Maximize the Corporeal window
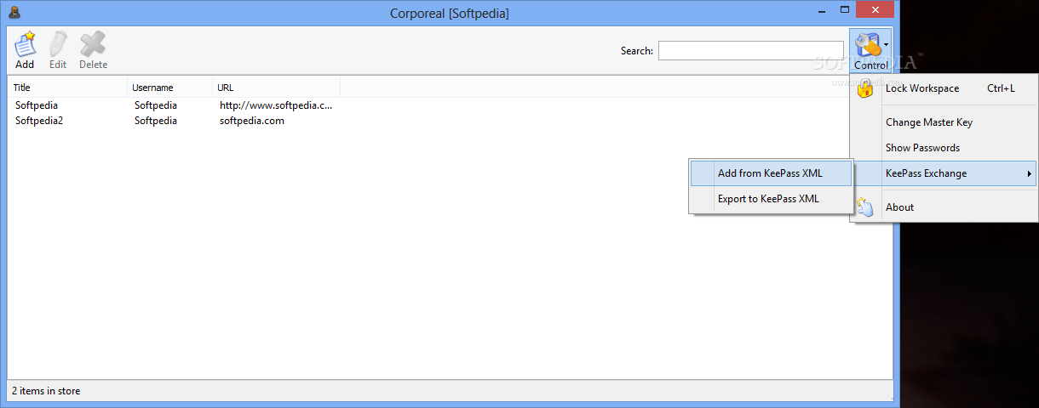This screenshot has height=408, width=1039. 845,10
